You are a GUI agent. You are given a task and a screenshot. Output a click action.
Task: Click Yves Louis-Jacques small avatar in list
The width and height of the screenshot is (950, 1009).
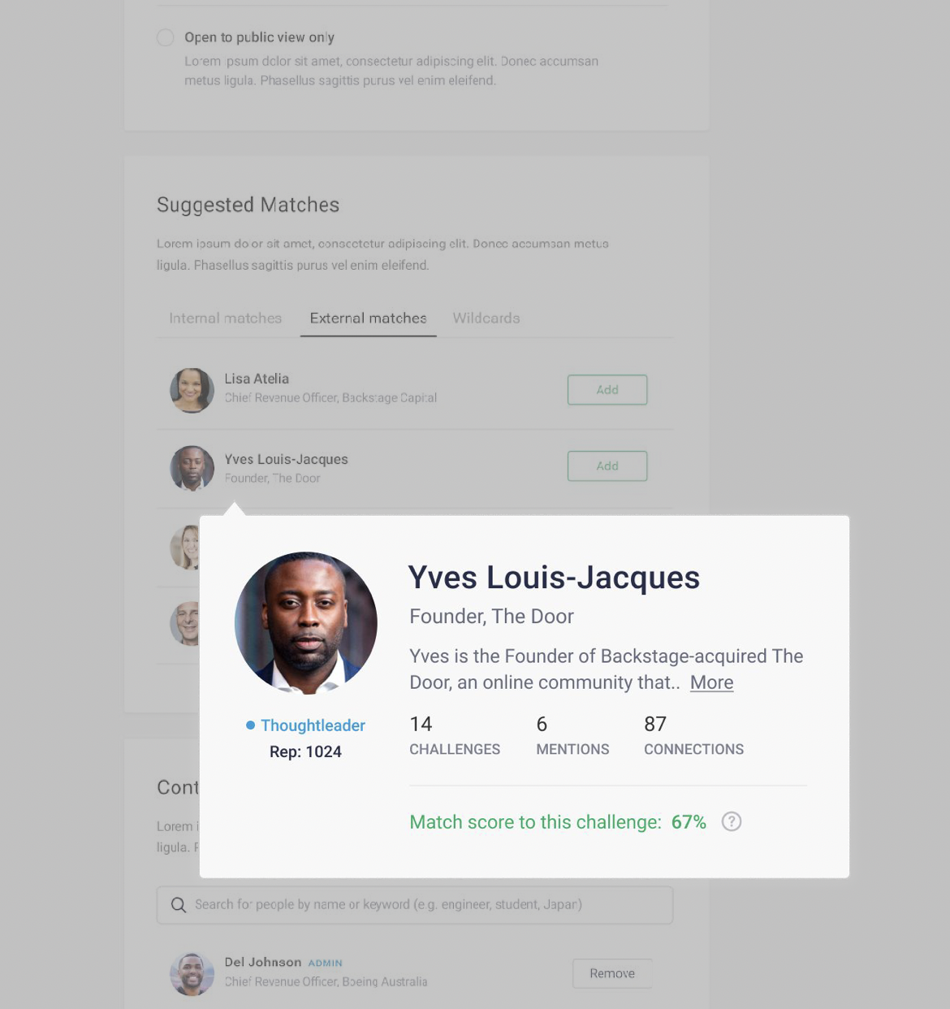pos(192,468)
